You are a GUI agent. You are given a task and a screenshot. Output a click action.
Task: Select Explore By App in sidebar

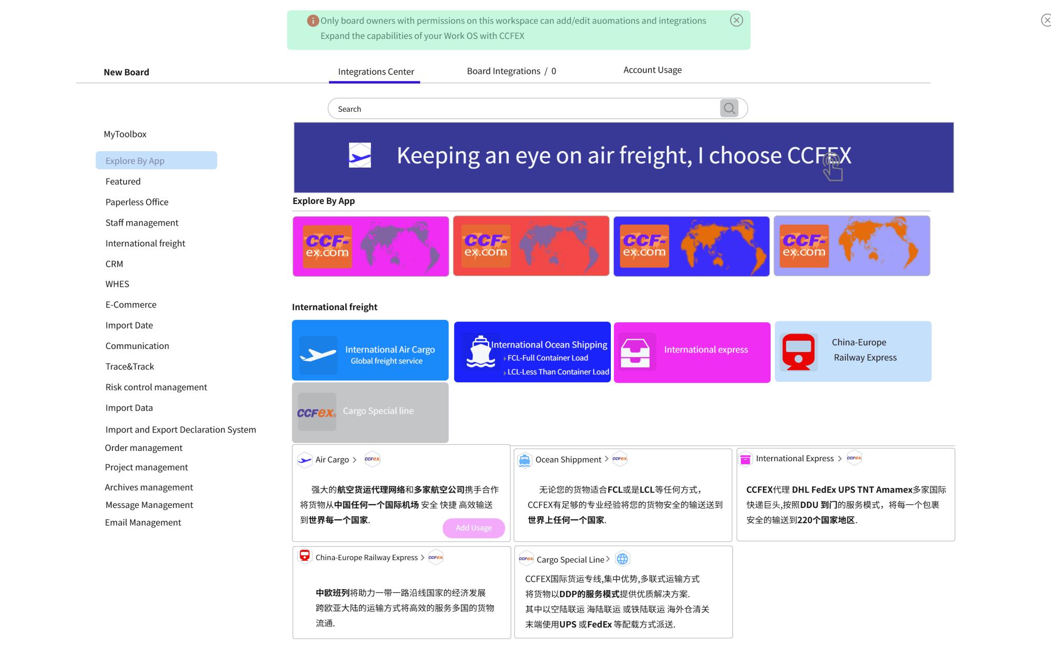pyautogui.click(x=156, y=160)
